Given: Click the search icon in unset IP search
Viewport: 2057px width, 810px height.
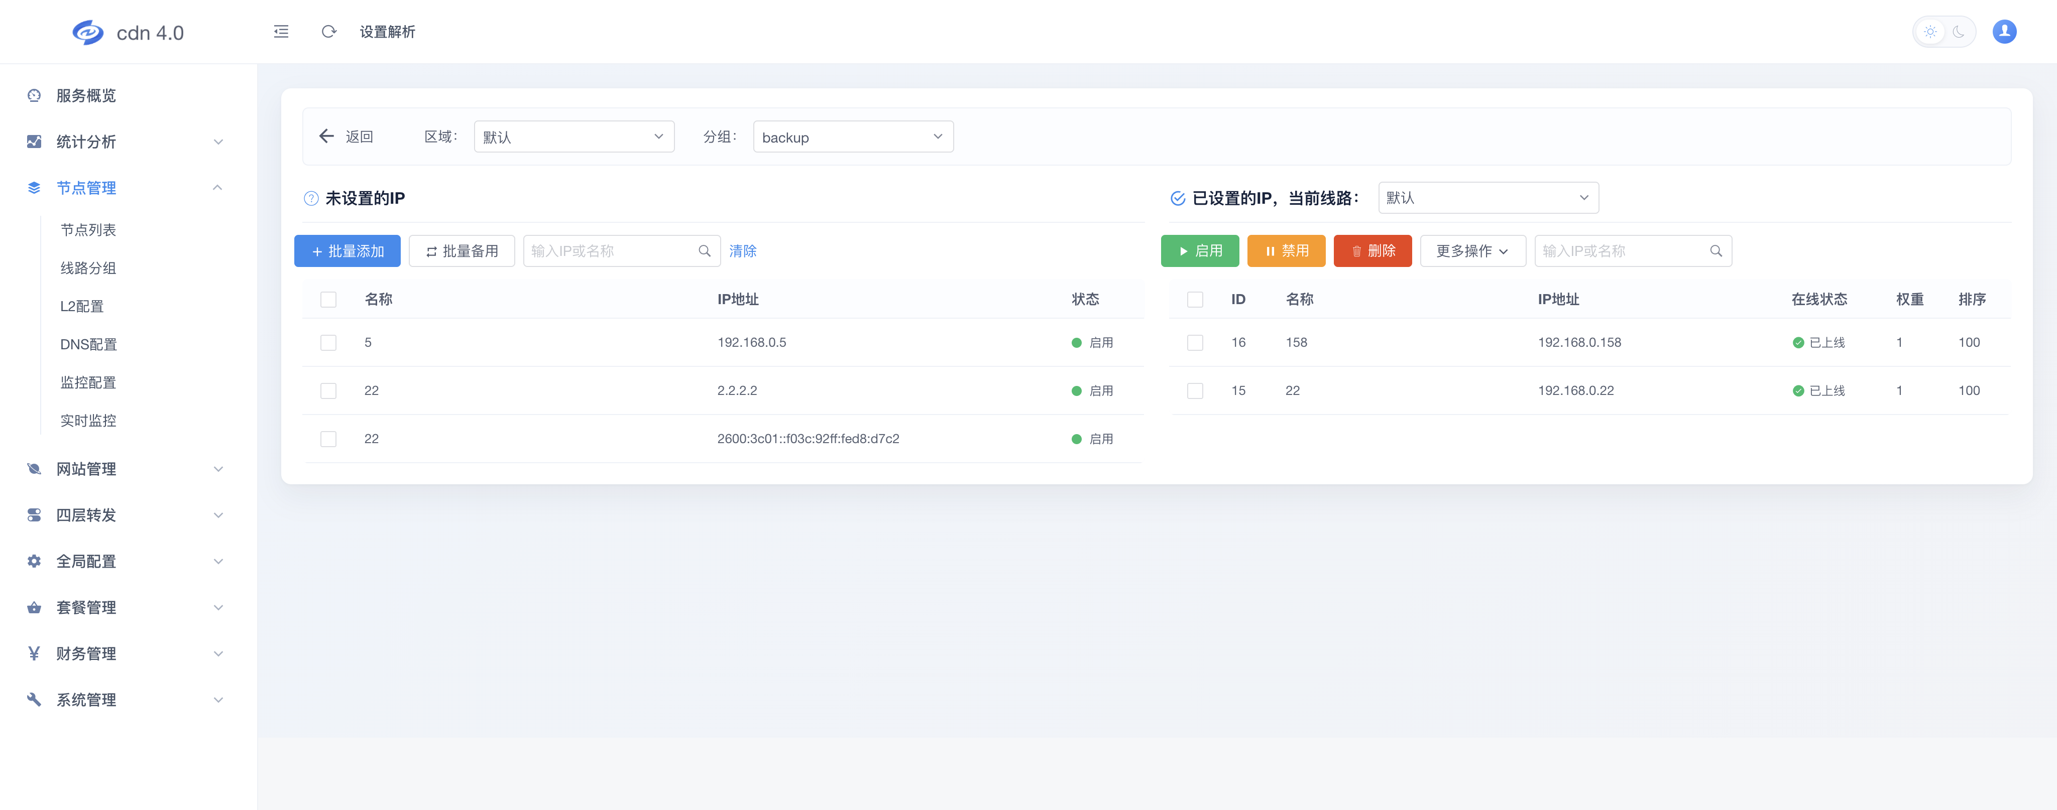Looking at the screenshot, I should pyautogui.click(x=704, y=251).
